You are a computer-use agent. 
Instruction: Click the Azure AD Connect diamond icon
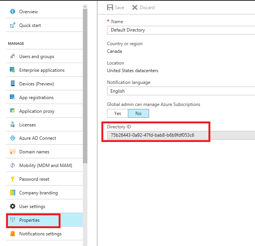[13, 138]
